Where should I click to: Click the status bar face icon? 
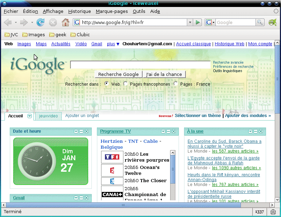273,212
